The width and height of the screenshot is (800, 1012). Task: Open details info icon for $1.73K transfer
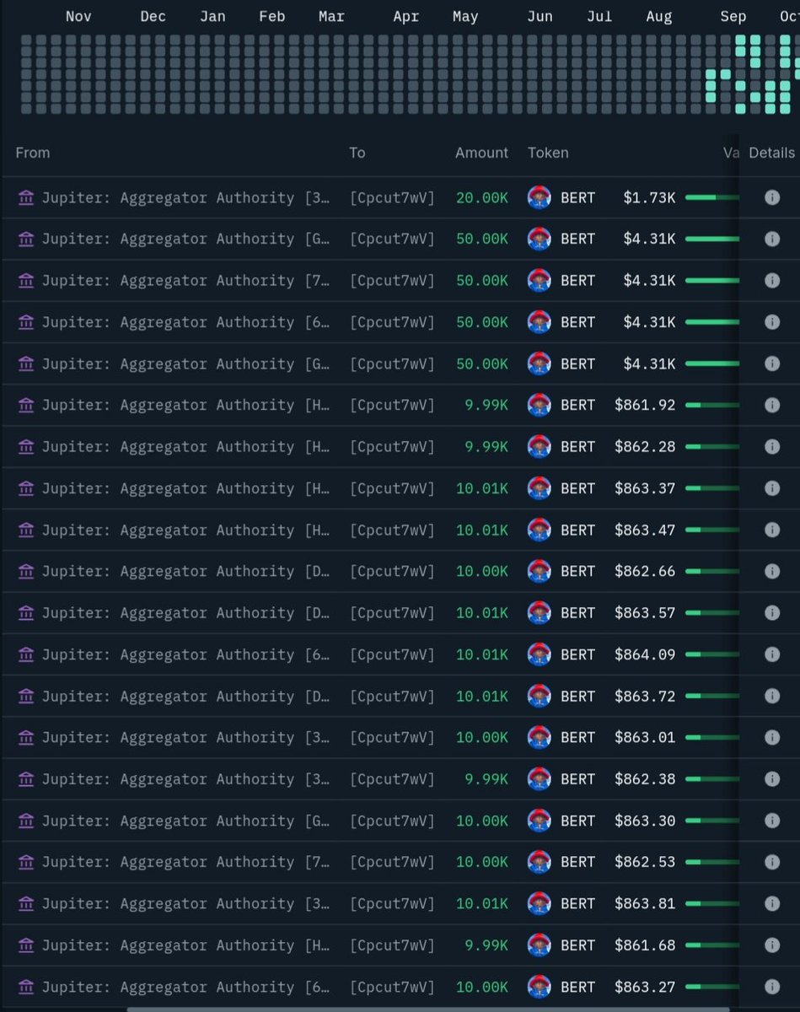(x=771, y=197)
